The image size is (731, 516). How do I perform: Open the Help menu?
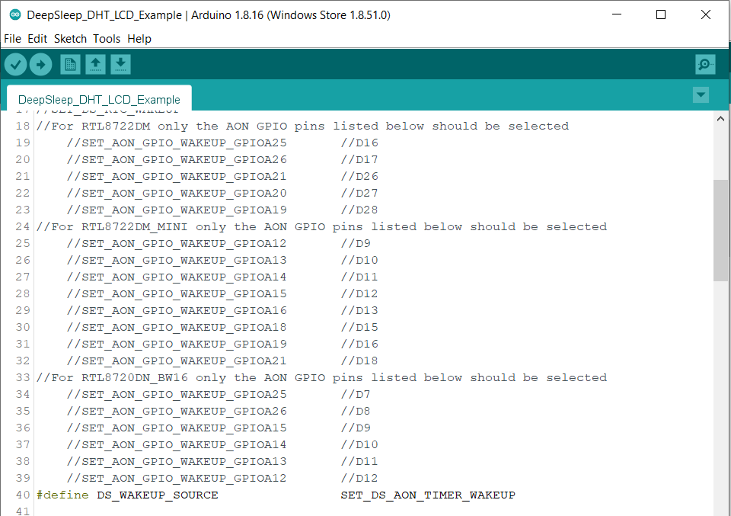click(x=139, y=39)
